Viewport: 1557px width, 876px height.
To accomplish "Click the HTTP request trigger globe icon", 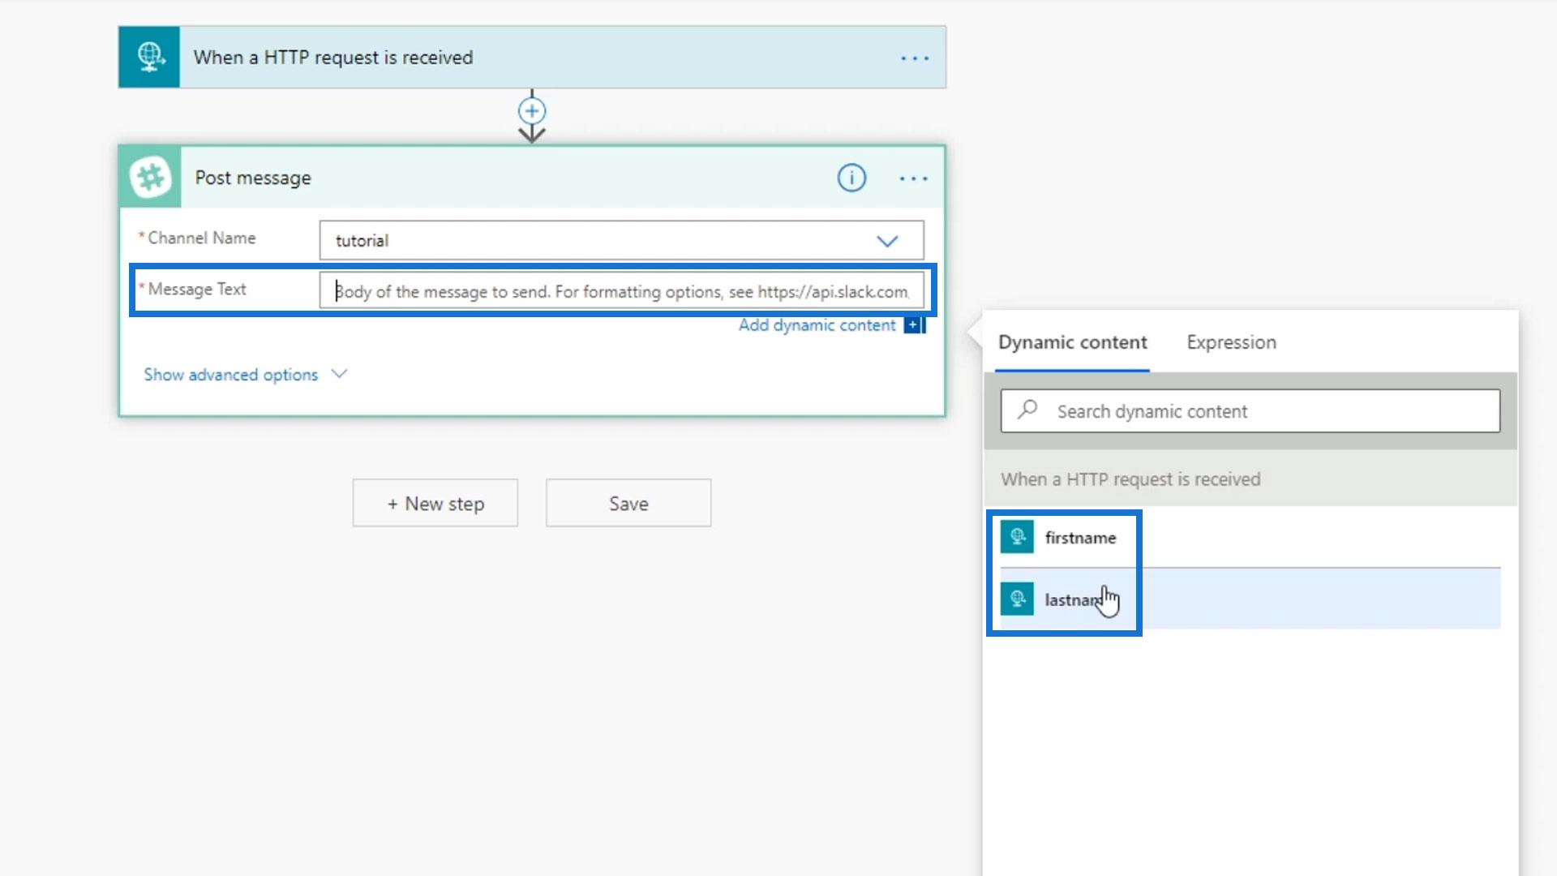I will pos(149,57).
